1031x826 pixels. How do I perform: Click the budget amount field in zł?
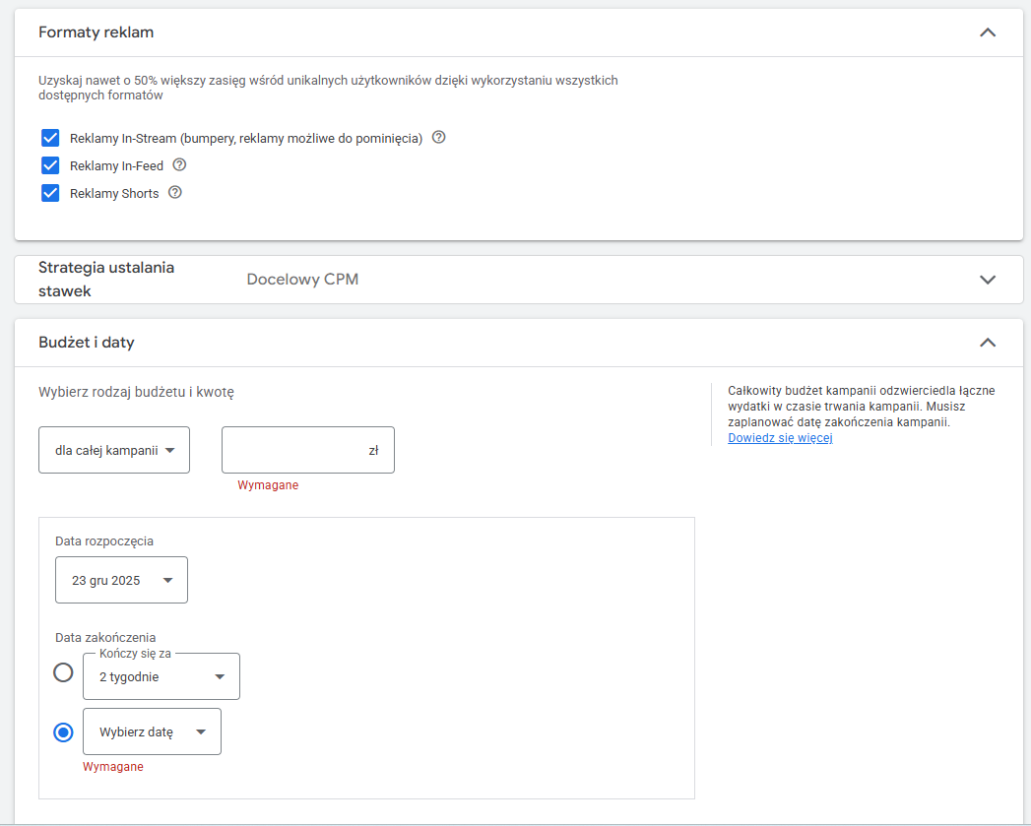pos(295,450)
